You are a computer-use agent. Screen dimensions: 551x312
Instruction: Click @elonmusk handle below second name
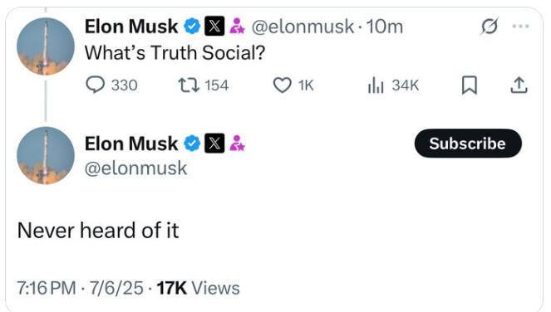coord(135,168)
